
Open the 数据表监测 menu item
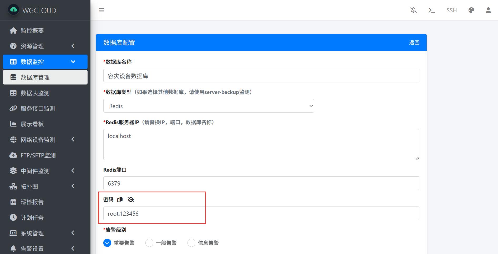[45, 93]
